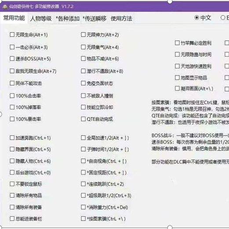
Task: Toggle 天地游快速胜利 checkbox
Action: (177, 66)
